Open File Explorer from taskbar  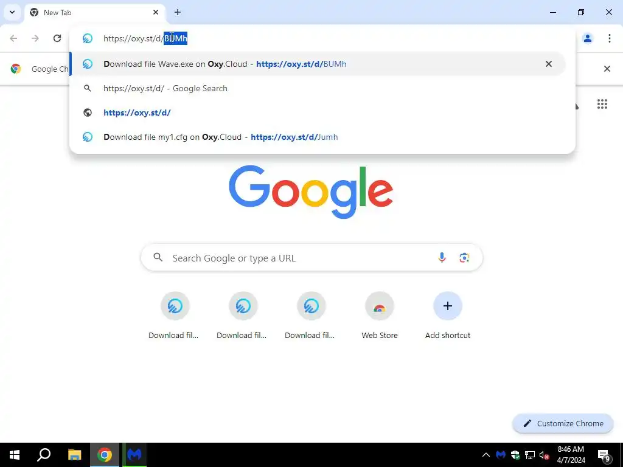point(74,455)
